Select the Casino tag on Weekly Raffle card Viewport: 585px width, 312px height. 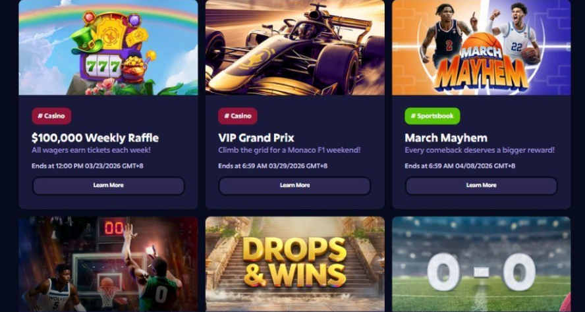click(51, 116)
